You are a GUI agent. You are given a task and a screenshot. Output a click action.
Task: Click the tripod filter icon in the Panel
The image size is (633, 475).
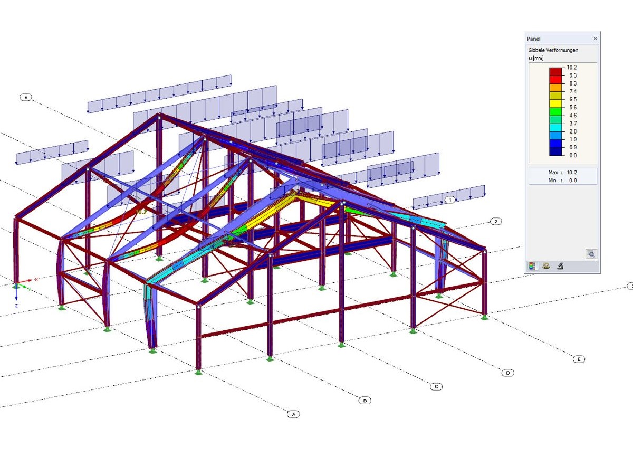[560, 265]
